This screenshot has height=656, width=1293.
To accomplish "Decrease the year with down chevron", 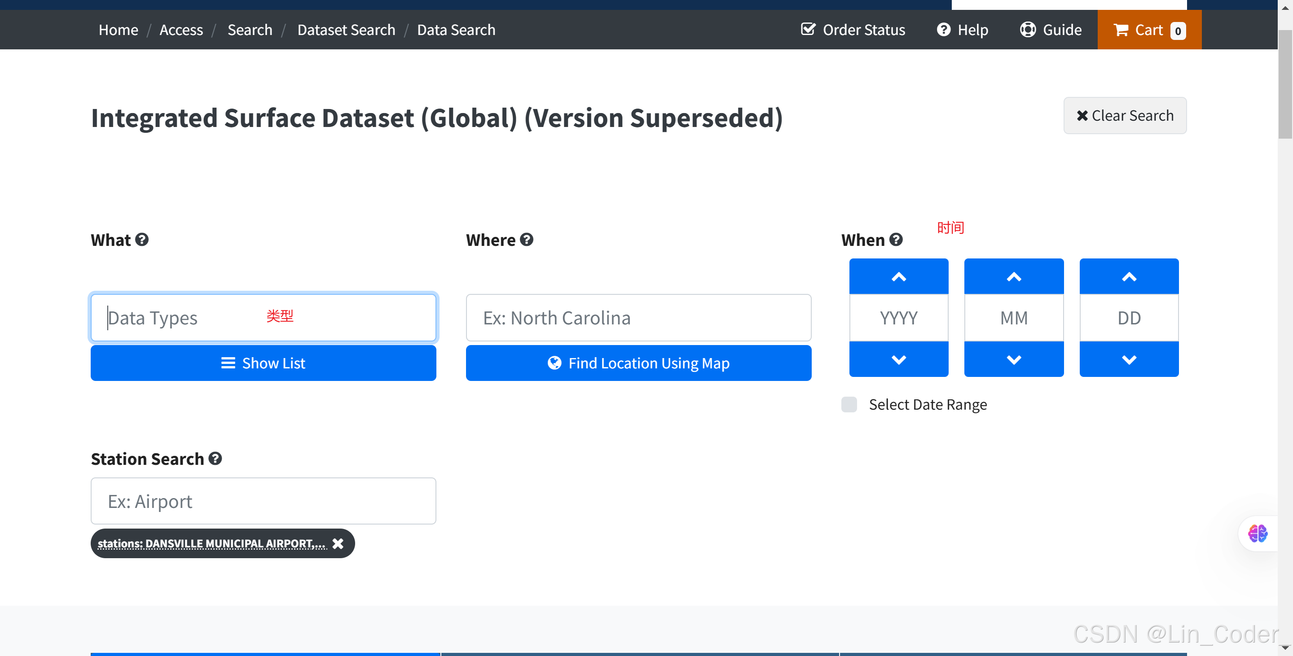I will (898, 359).
